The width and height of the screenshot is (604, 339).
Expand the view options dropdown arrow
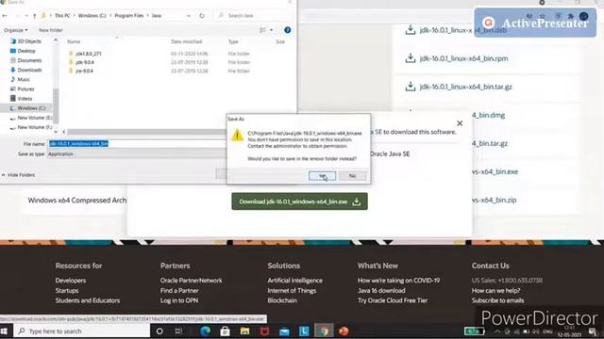[x=271, y=30]
